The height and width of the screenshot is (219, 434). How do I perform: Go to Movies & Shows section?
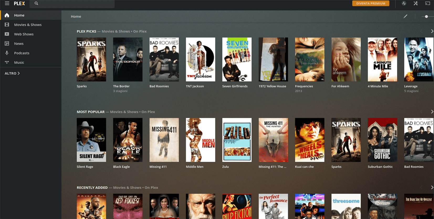tap(28, 25)
